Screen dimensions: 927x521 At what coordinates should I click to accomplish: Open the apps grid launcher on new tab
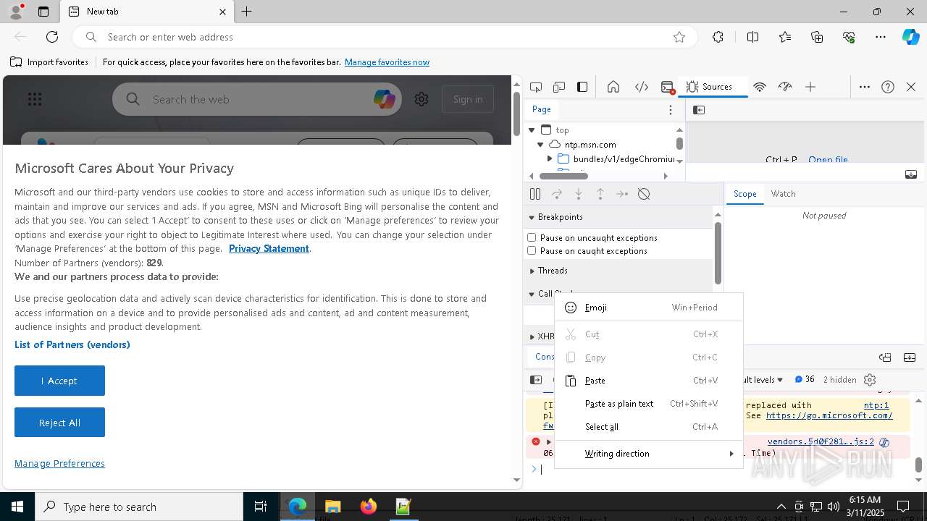(x=34, y=99)
